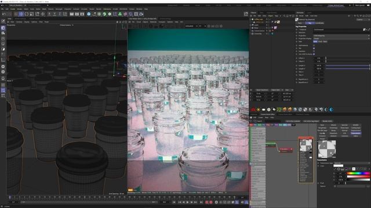Click the Undo arrow in the top toolbar

pos(4,14)
